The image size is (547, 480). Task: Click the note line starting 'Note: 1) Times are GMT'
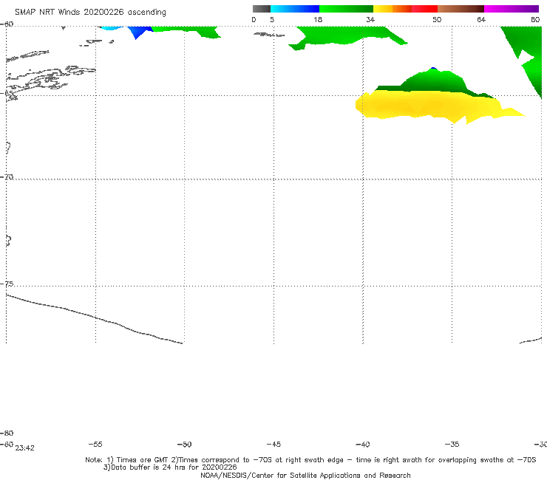[x=310, y=460]
